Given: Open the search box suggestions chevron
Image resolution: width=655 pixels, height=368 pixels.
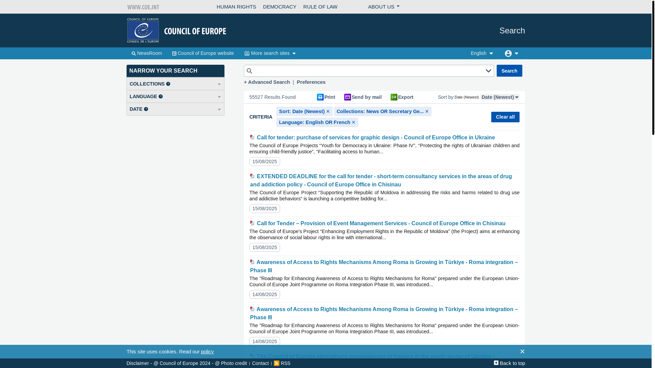Looking at the screenshot, I should pos(488,71).
